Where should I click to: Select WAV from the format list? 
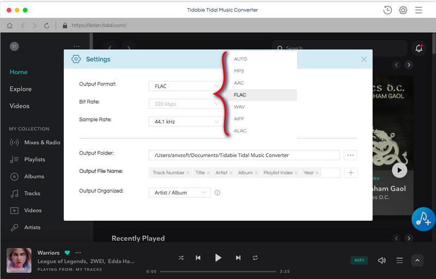[x=262, y=107]
